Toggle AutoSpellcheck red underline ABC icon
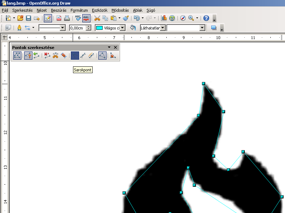The width and height of the screenshot is (285, 213). pyautogui.click(x=86, y=18)
